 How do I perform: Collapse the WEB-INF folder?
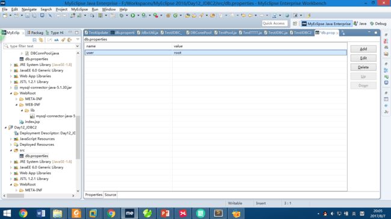point(16,105)
